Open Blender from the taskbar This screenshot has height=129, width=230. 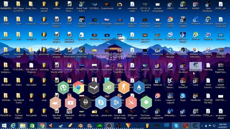(80, 125)
